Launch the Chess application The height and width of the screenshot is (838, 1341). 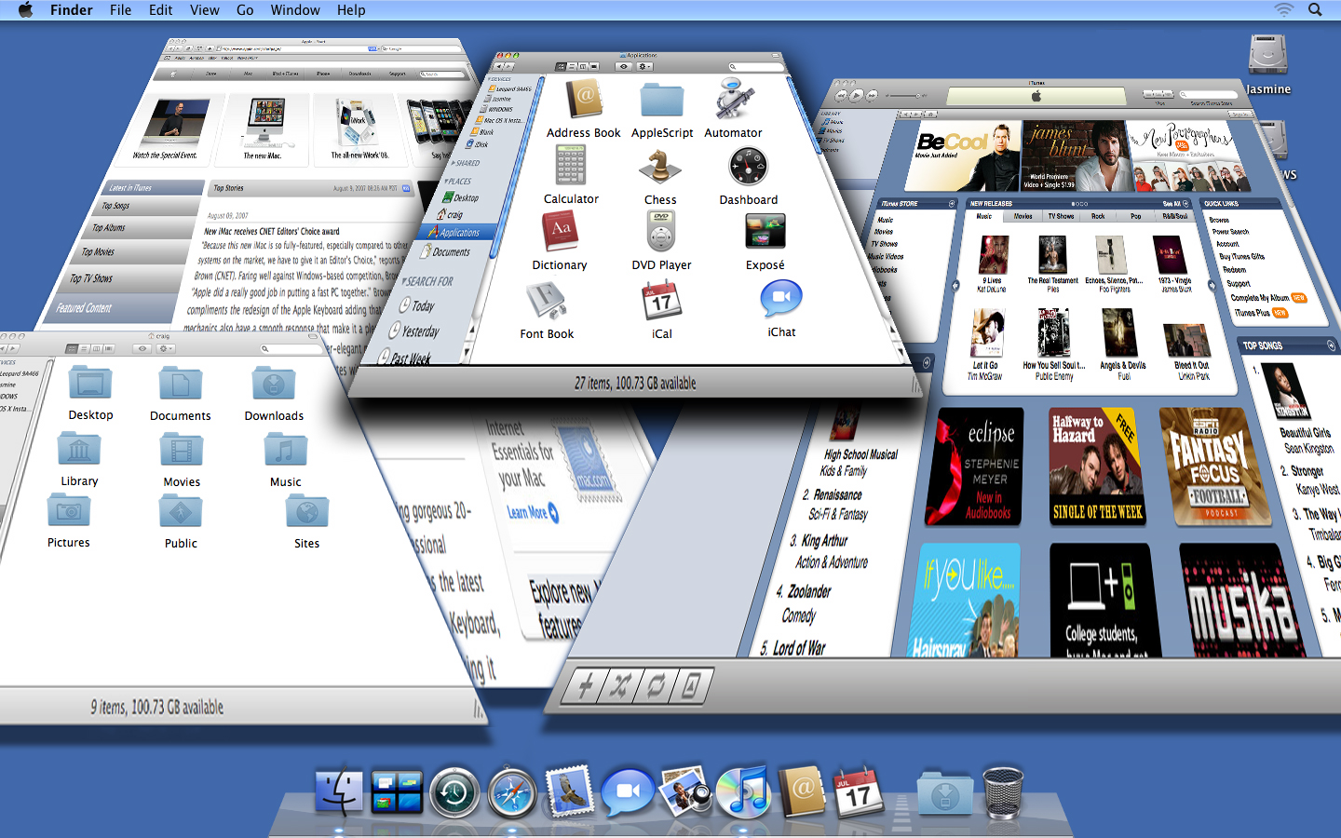click(x=660, y=168)
